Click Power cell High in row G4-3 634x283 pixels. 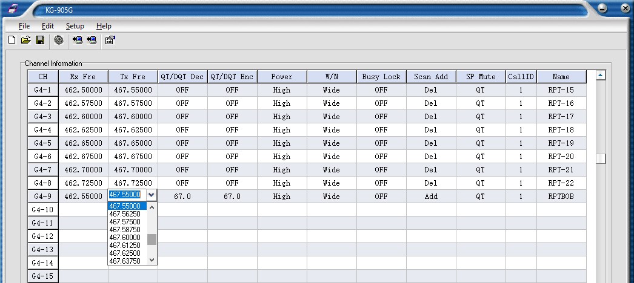point(282,117)
